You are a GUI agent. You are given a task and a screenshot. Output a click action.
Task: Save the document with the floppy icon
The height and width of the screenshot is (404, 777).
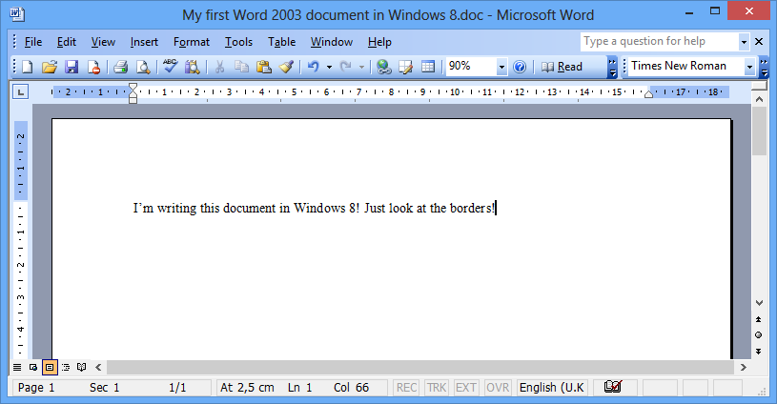[72, 67]
